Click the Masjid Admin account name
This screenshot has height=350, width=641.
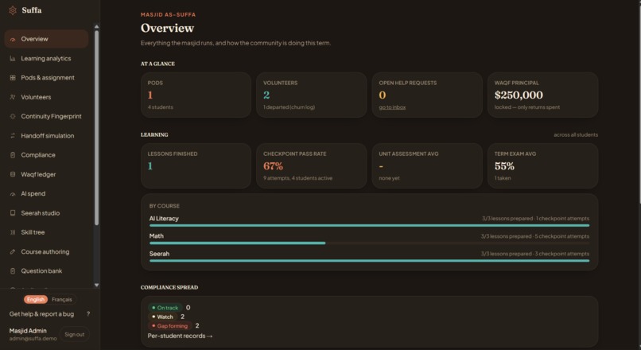(28, 331)
